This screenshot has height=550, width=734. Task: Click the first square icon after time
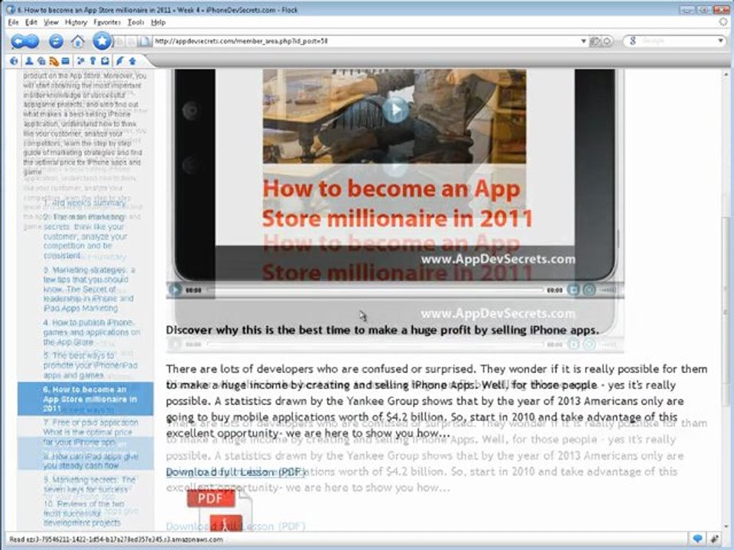pos(573,290)
